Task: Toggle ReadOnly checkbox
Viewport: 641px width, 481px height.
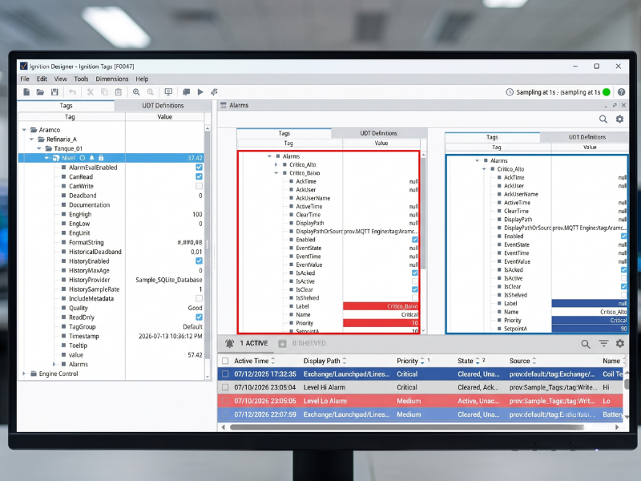Action: (199, 317)
